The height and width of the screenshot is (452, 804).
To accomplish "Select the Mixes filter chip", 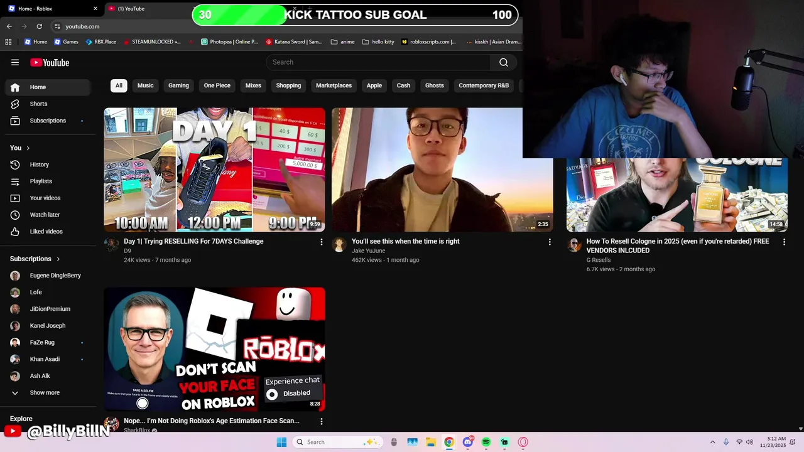I will click(x=253, y=85).
